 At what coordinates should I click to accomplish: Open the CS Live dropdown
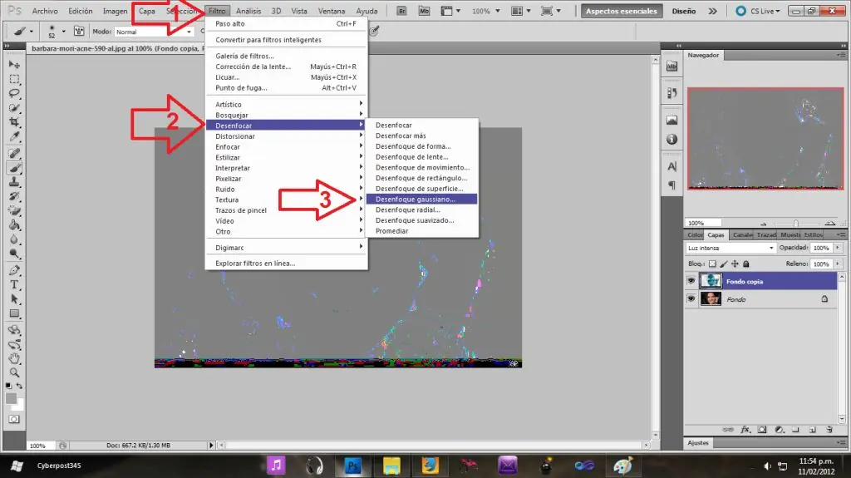click(x=765, y=11)
